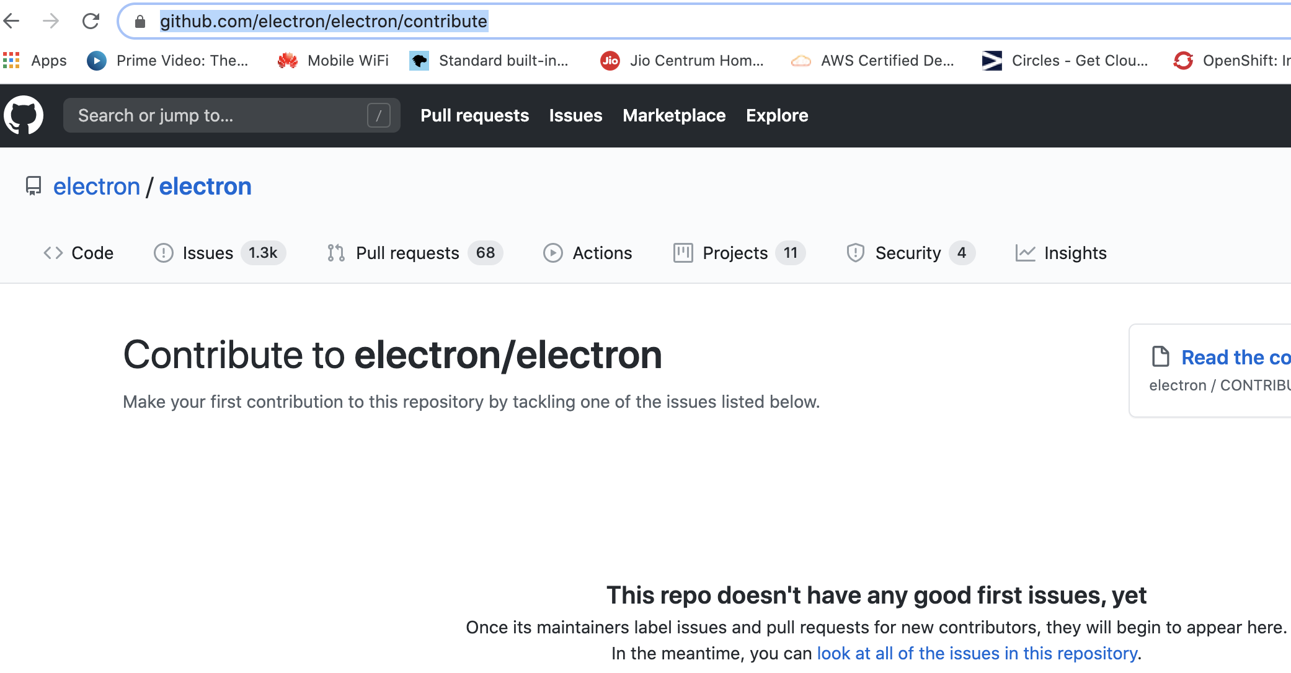The image size is (1291, 673).
Task: Switch to the repository Pull requests tab label
Action: 407,253
